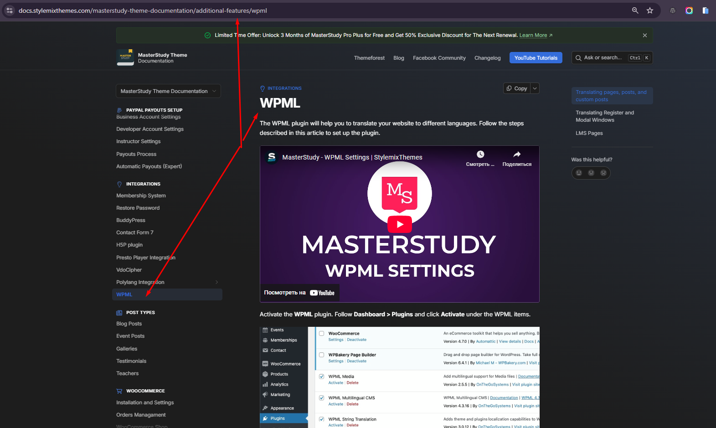Click the MasterStudy Theme logo icon
This screenshot has height=428, width=716.
[x=125, y=57]
